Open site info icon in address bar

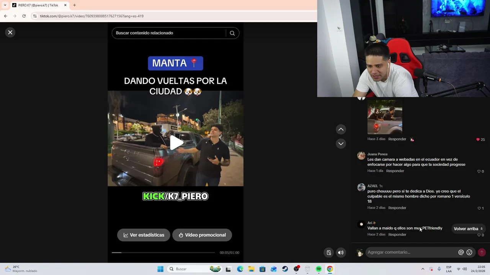35,16
